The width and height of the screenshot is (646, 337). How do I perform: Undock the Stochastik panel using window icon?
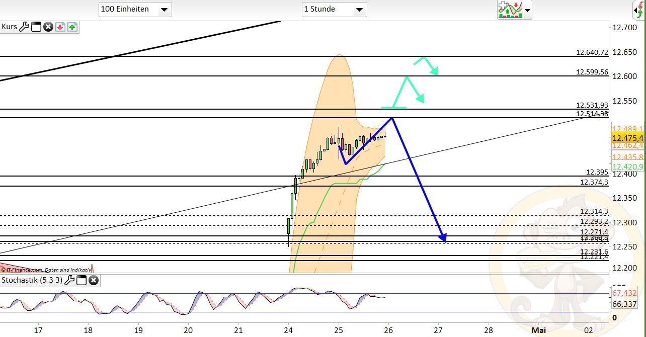(81, 281)
